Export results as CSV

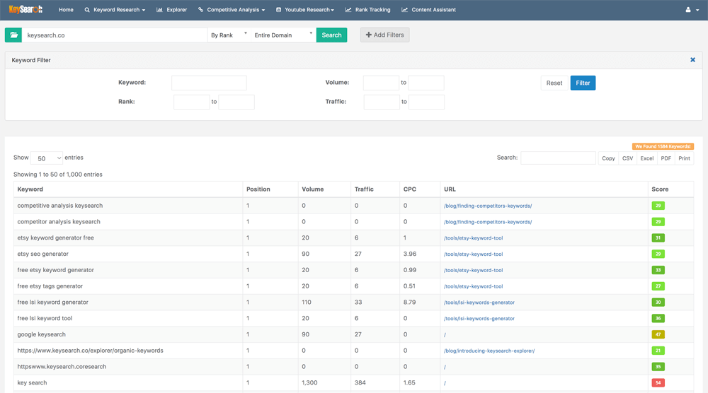click(627, 158)
